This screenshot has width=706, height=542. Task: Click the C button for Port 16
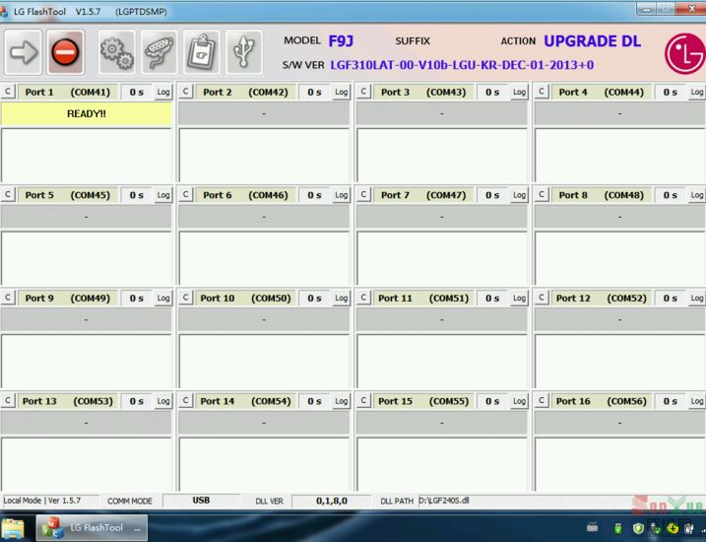(542, 401)
